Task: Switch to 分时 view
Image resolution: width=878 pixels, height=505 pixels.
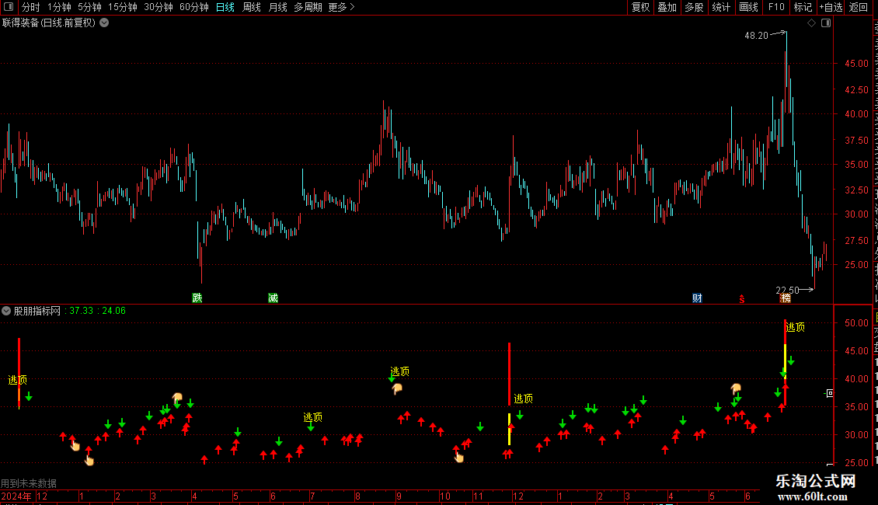Action: click(31, 7)
